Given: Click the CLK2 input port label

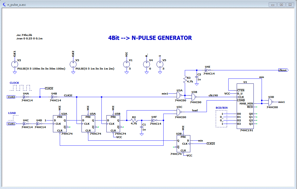Looking at the screenshot, I should click(x=11, y=97).
